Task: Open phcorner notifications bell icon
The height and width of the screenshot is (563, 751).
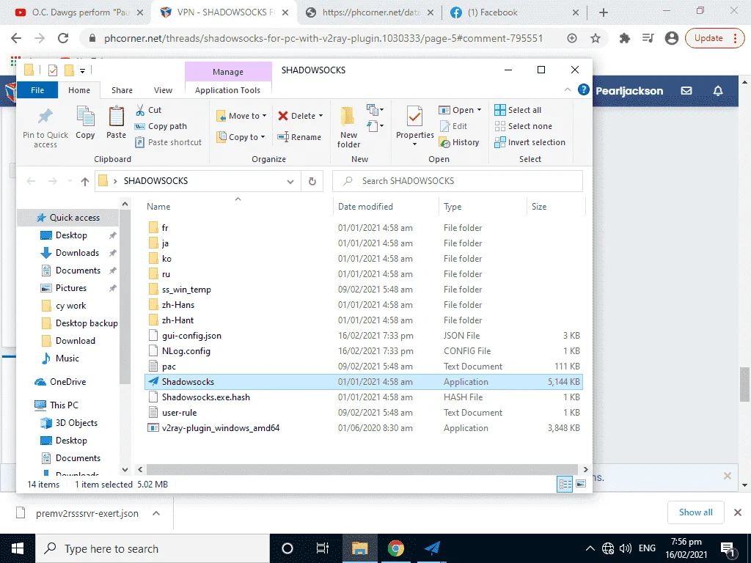Action: click(x=717, y=90)
